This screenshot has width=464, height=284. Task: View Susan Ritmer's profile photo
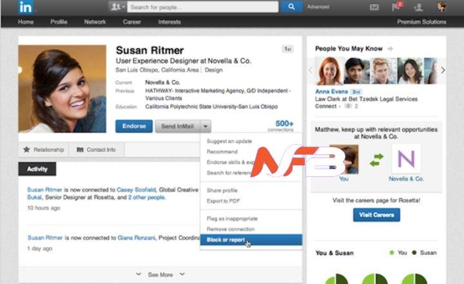[x=62, y=88]
